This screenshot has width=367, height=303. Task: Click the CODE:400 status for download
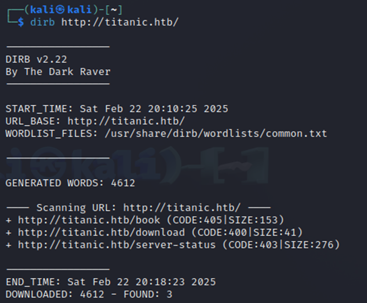click(222, 232)
